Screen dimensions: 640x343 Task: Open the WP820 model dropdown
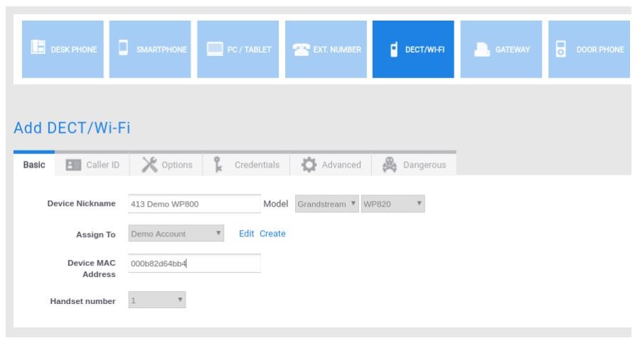click(x=393, y=204)
